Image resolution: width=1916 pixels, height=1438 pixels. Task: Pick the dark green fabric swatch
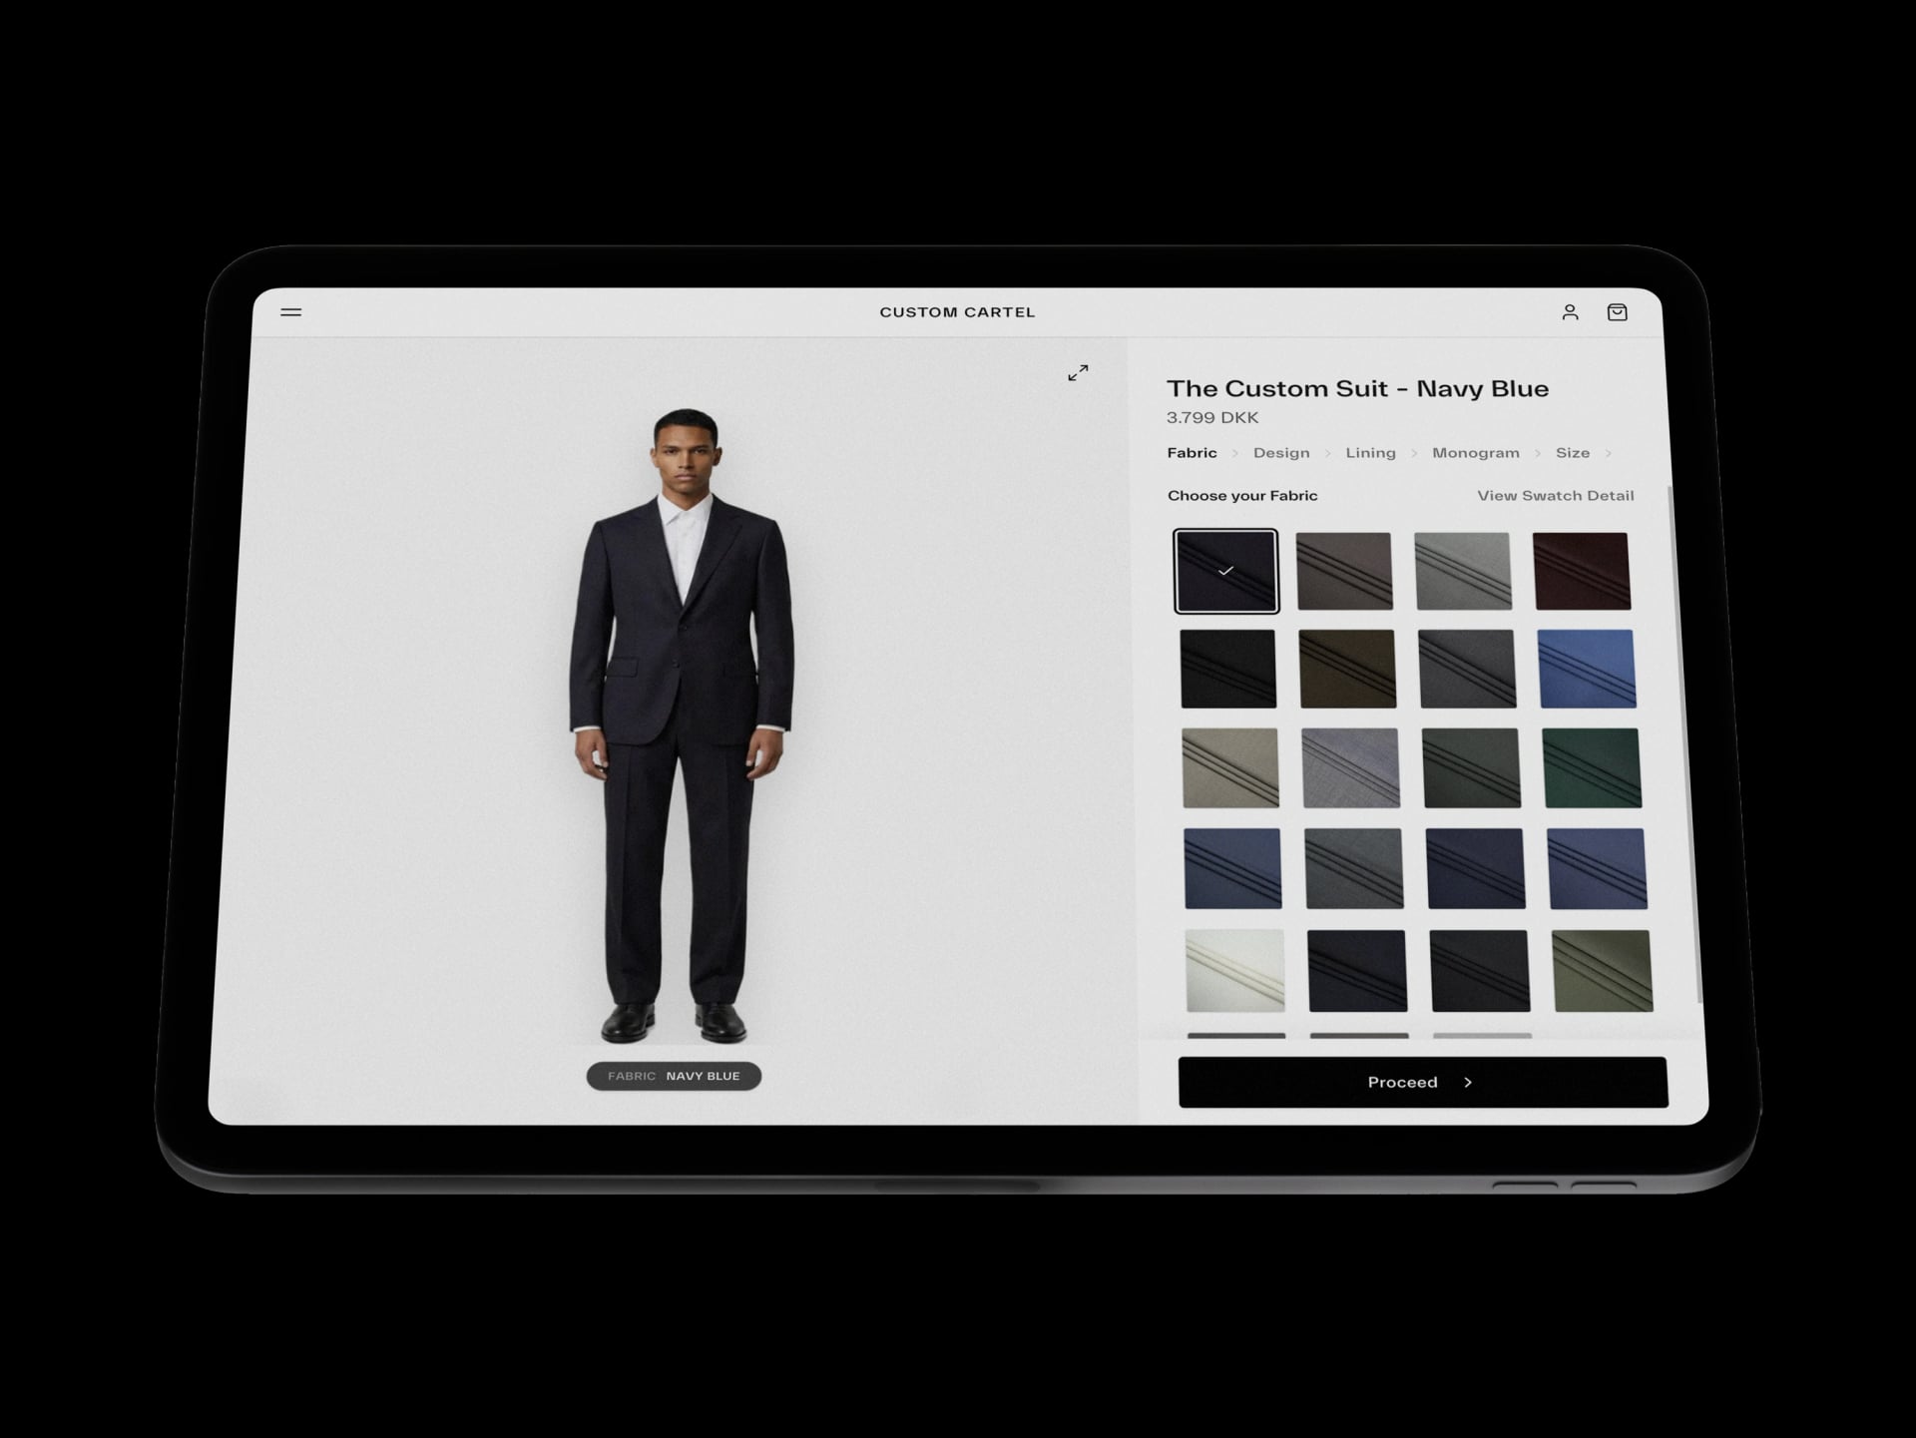1592,767
